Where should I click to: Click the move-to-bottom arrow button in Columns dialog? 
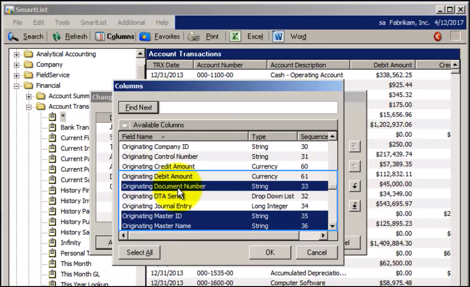(354, 206)
